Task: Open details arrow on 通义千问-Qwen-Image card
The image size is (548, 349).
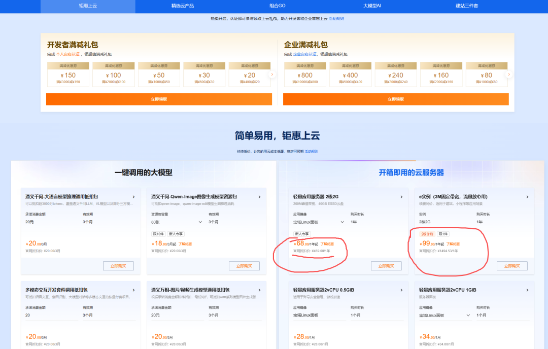Action: [x=260, y=196]
